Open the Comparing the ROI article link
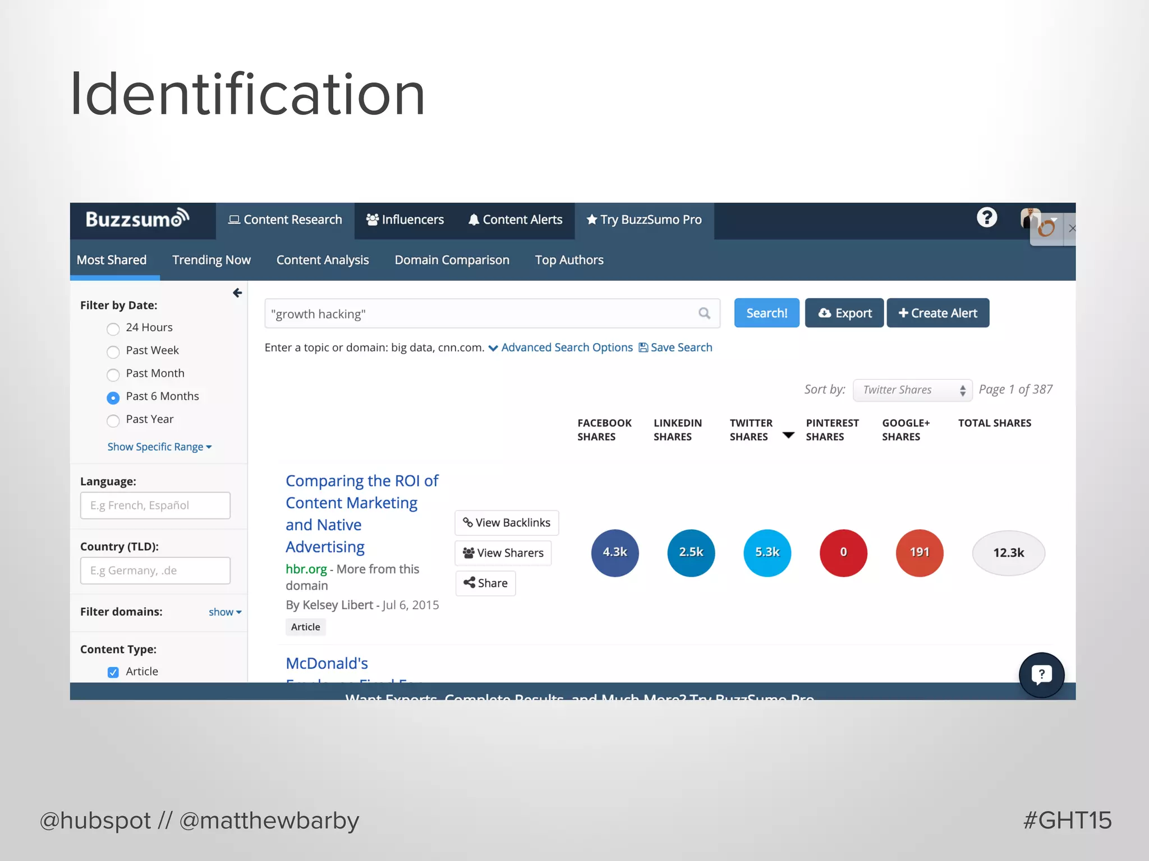The height and width of the screenshot is (861, 1149). coord(362,513)
